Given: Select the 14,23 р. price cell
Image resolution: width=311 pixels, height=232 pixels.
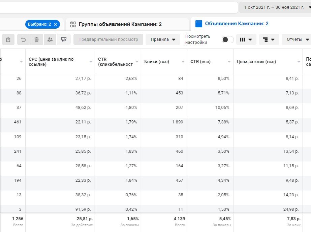Looking at the screenshot, I should (291, 195).
